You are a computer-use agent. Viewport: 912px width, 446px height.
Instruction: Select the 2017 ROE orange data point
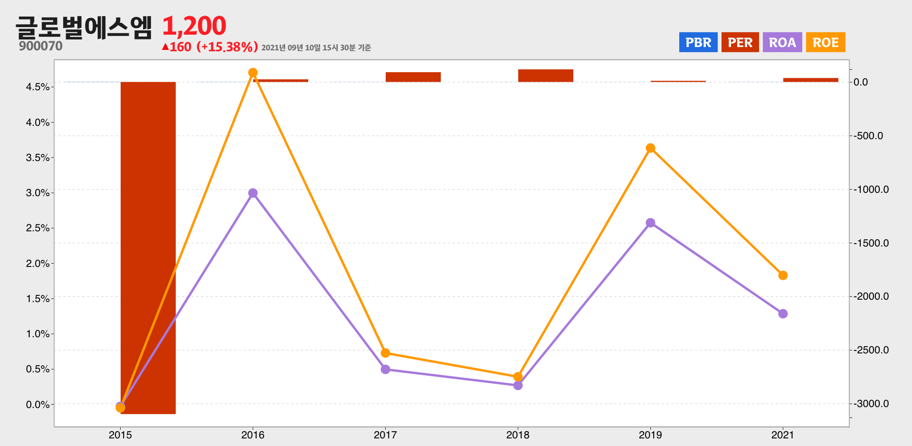pyautogui.click(x=386, y=353)
